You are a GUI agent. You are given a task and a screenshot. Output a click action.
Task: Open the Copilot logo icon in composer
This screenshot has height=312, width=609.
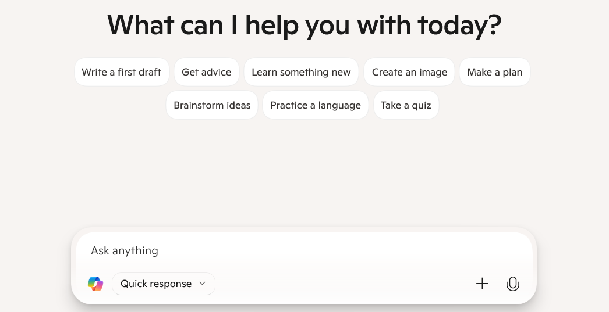95,284
